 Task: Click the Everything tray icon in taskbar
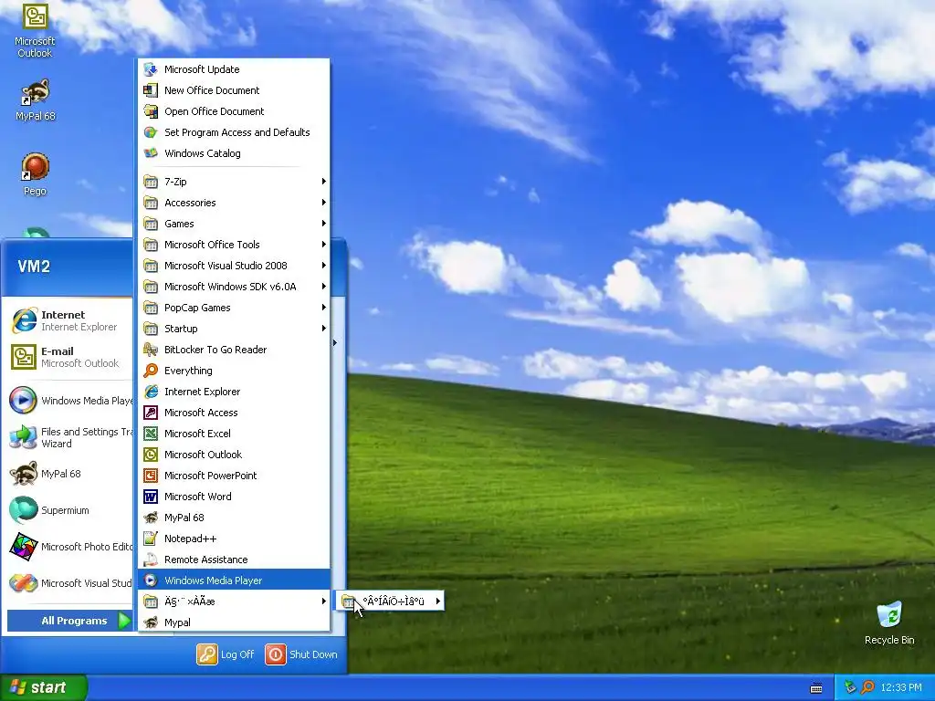click(x=867, y=687)
